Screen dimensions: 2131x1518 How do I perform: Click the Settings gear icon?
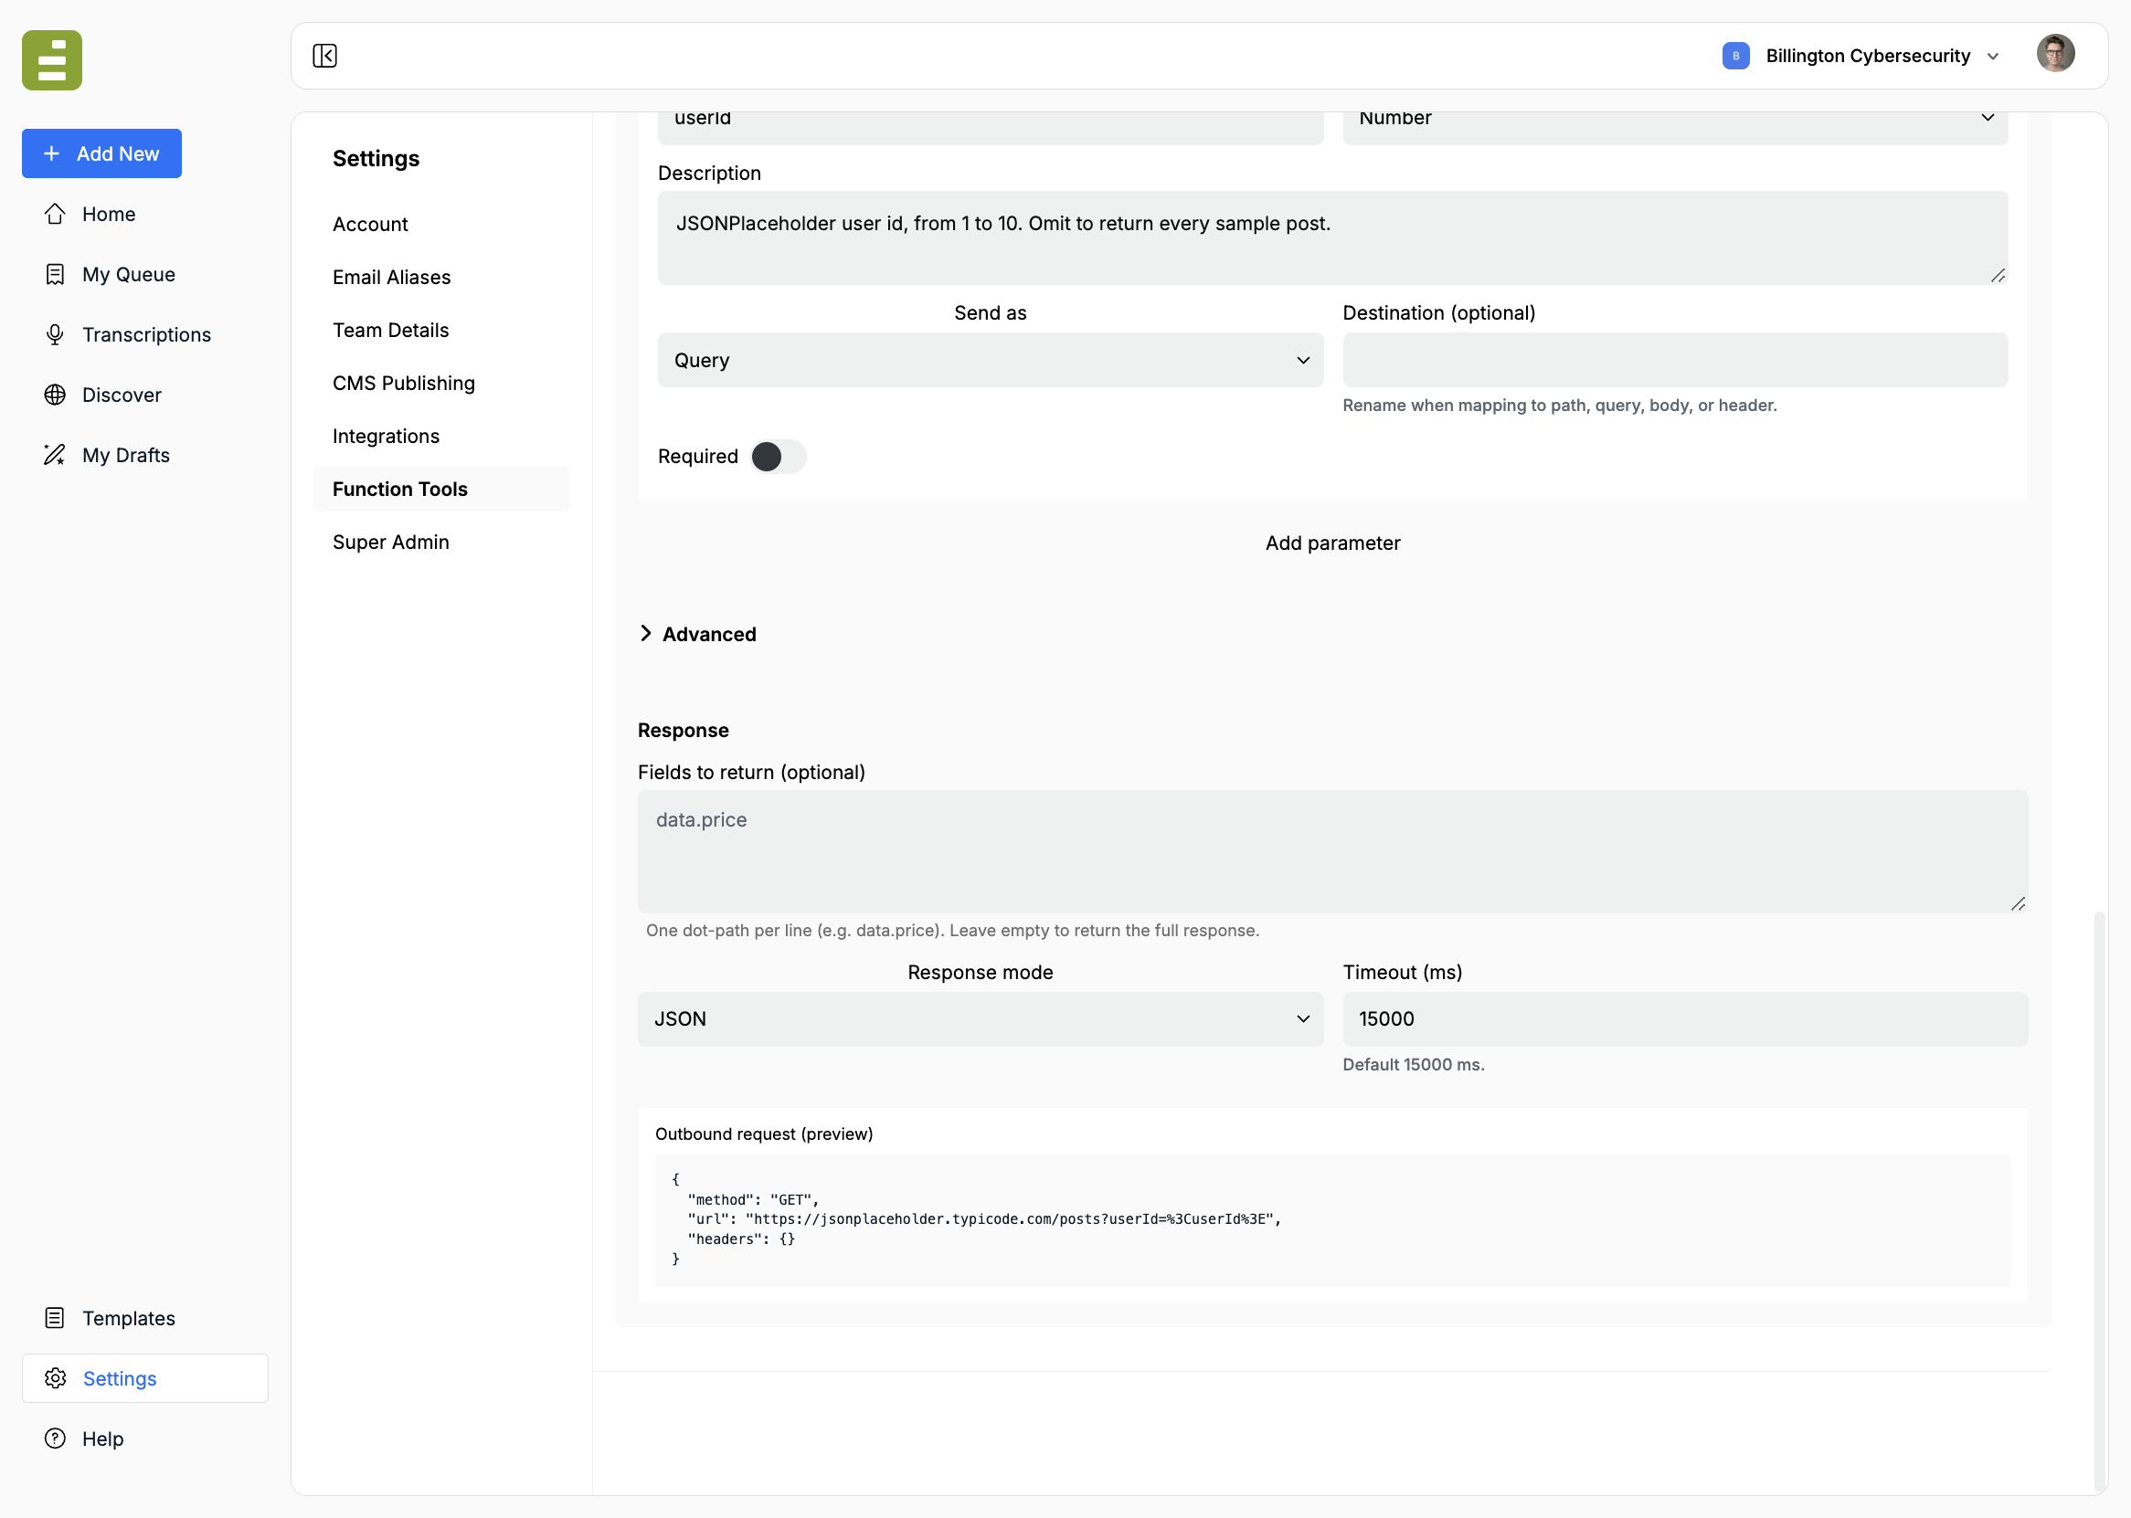coord(55,1379)
